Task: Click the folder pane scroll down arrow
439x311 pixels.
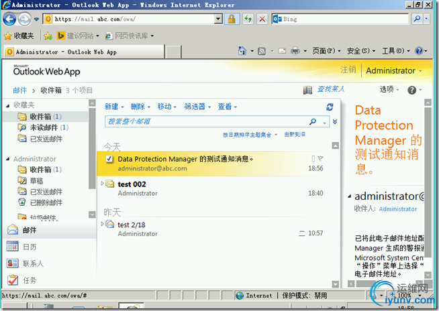Action: point(92,214)
